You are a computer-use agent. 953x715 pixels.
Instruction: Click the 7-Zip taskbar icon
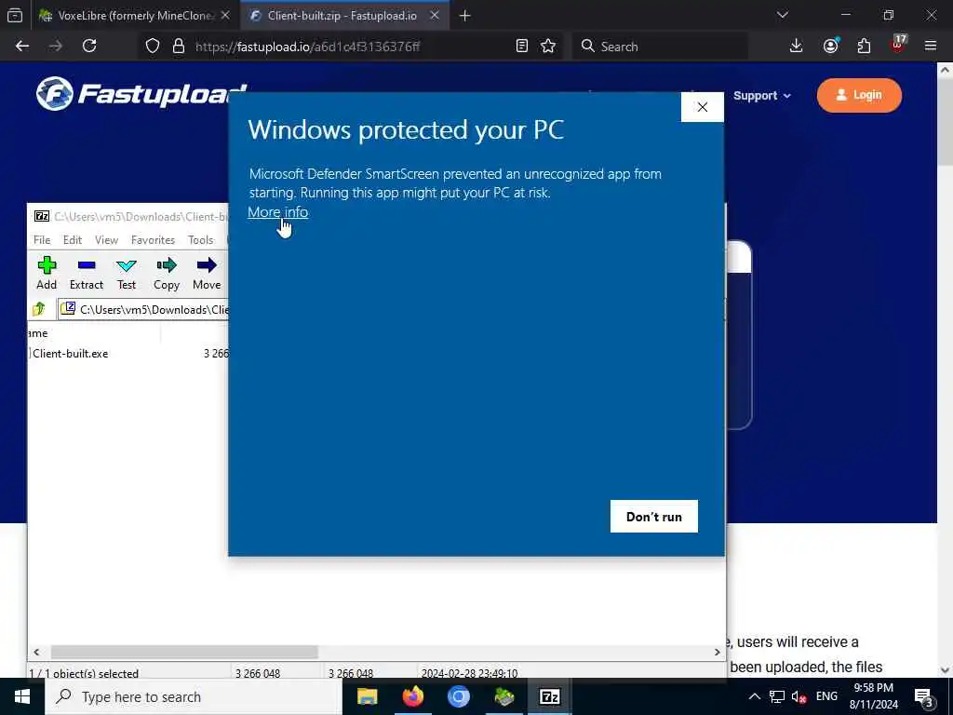click(549, 696)
